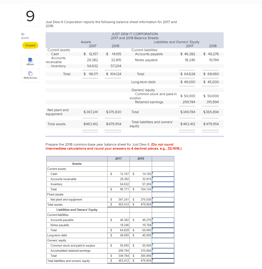Select the Inventory answer box for 2018
The width and height of the screenshot is (262, 269).
(163, 184)
